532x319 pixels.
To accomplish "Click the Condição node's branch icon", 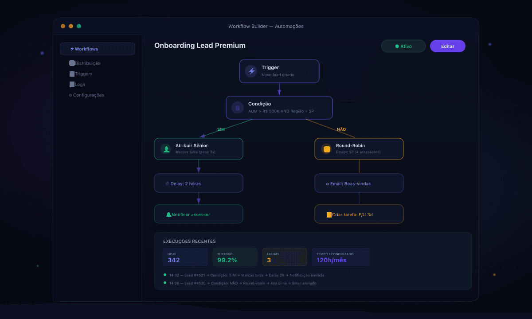I will 237,108.
